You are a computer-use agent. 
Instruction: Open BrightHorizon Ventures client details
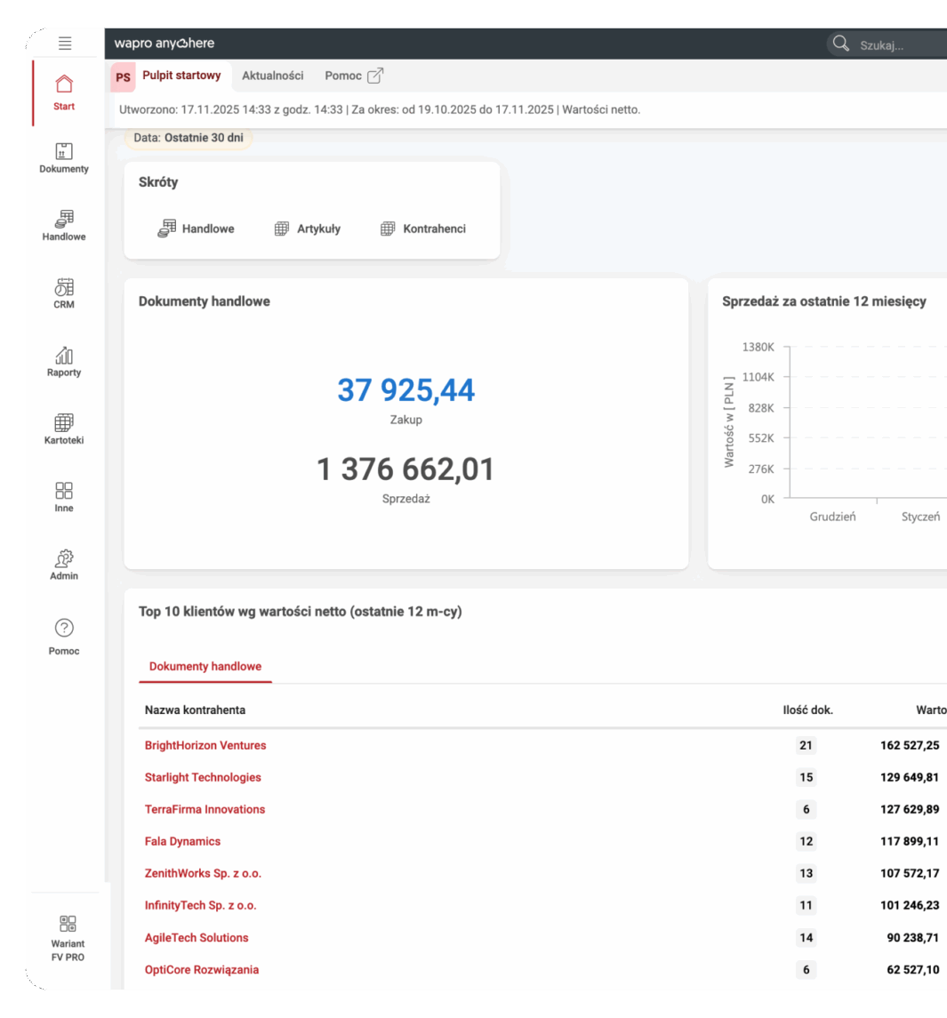(205, 745)
